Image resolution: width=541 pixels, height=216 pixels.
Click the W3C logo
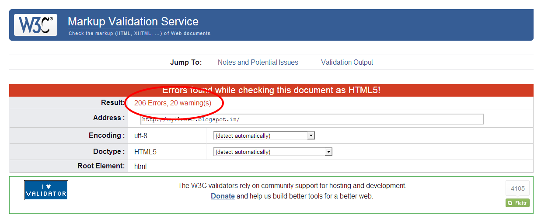[35, 25]
